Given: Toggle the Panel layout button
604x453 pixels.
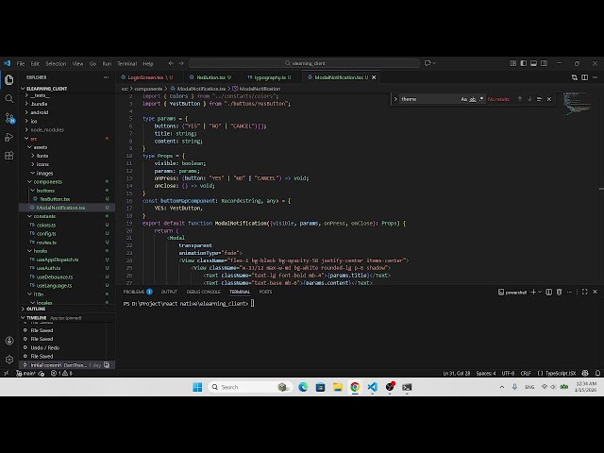Looking at the screenshot, I should click(533, 63).
